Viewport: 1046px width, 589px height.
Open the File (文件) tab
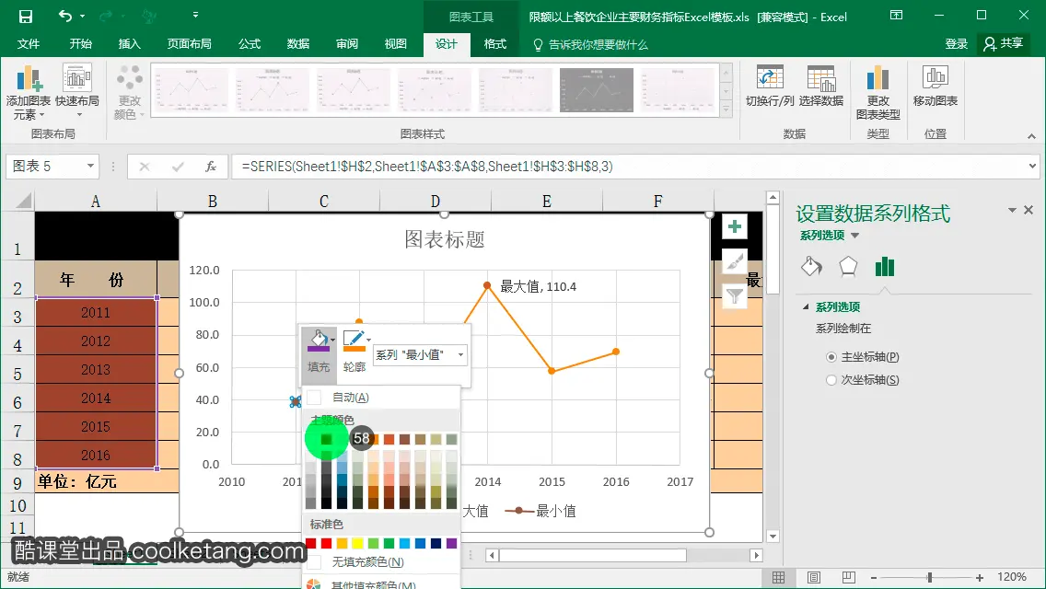(28, 44)
